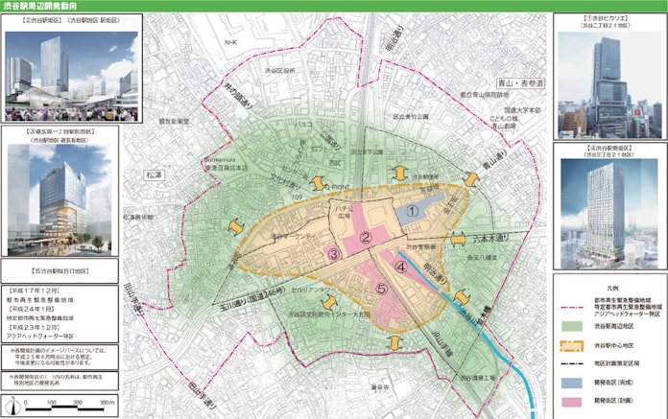Viewport: 668px width, 419px height.
Task: Open the 道玄坂一丁目駅前地区 building image
Action: [60, 198]
